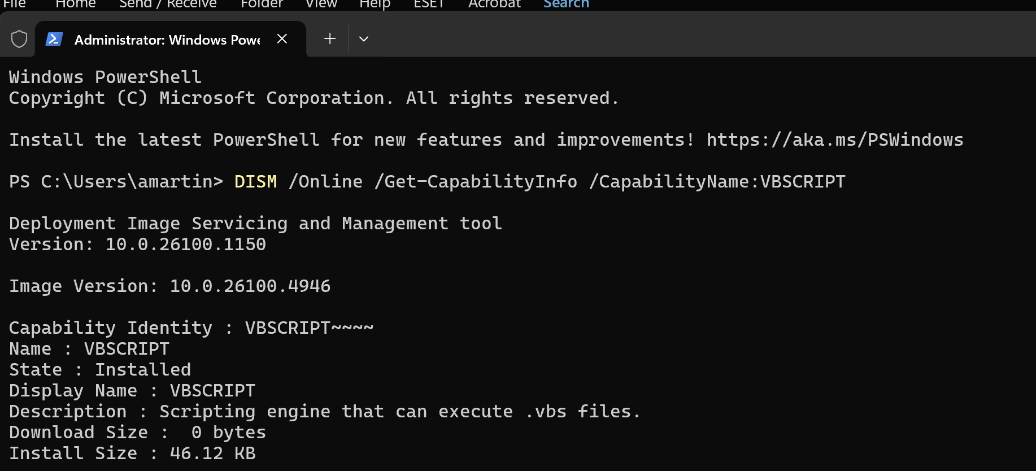Open the Home ribbon tab
Viewport: 1036px width, 471px height.
pos(76,4)
